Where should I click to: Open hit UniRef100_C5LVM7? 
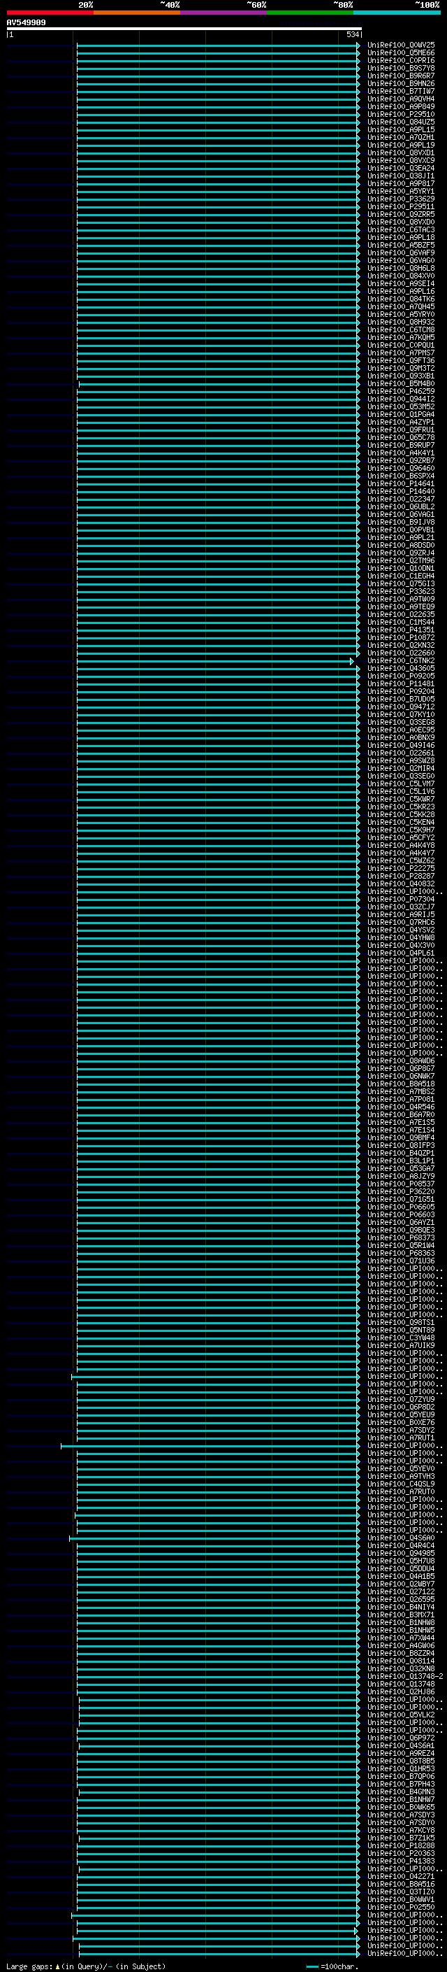(x=401, y=784)
